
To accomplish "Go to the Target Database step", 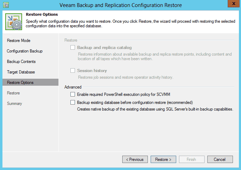I will [x=21, y=72].
